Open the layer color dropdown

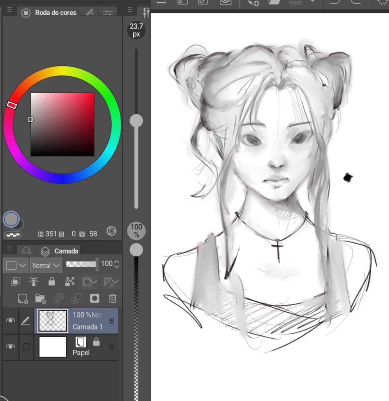point(16,266)
